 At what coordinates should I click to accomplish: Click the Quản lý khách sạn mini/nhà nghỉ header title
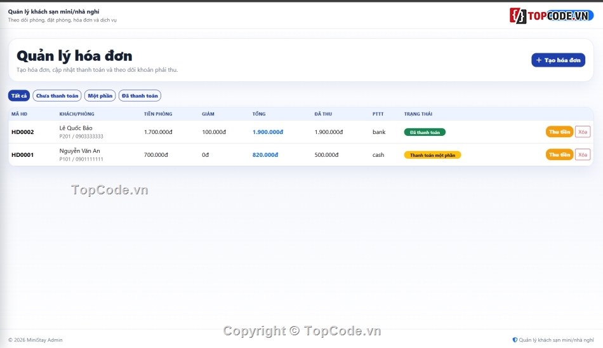[x=53, y=11]
